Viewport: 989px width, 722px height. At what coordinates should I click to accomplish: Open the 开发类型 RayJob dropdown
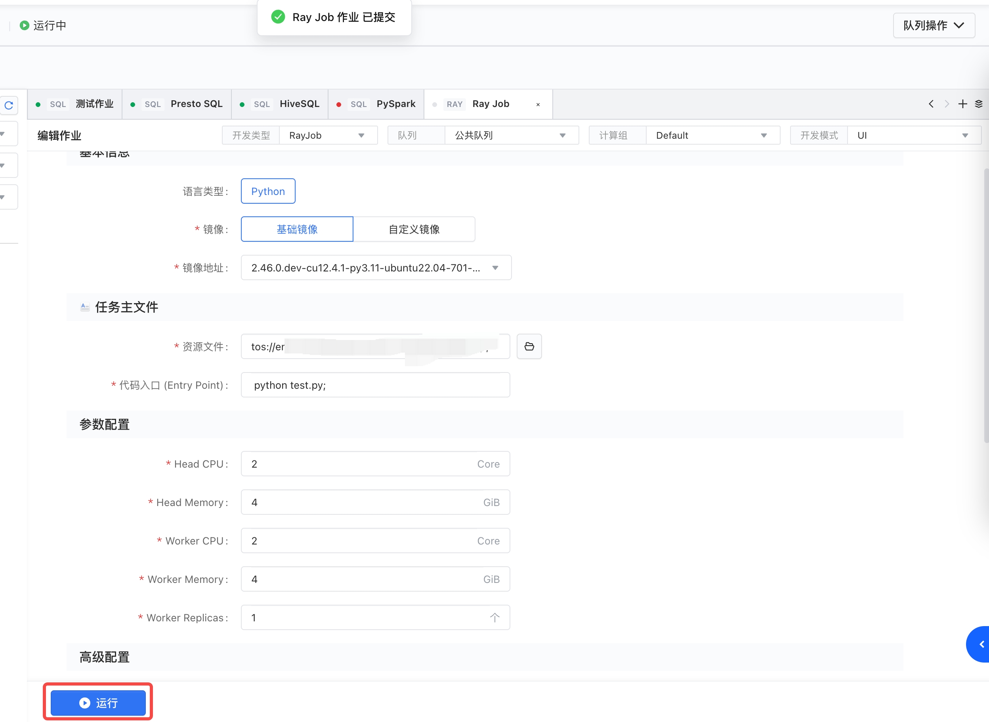(328, 136)
